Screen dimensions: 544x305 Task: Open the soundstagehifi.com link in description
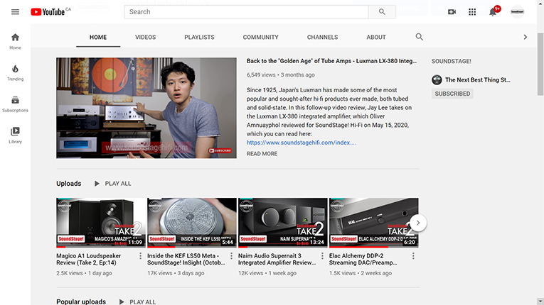[x=301, y=143]
